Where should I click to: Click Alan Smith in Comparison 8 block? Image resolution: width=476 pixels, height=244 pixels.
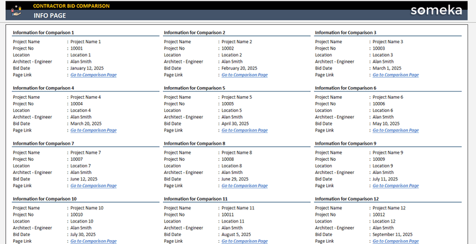tap(232, 173)
